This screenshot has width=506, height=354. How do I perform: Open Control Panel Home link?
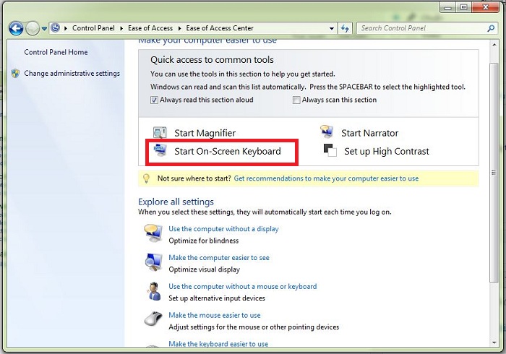[56, 52]
